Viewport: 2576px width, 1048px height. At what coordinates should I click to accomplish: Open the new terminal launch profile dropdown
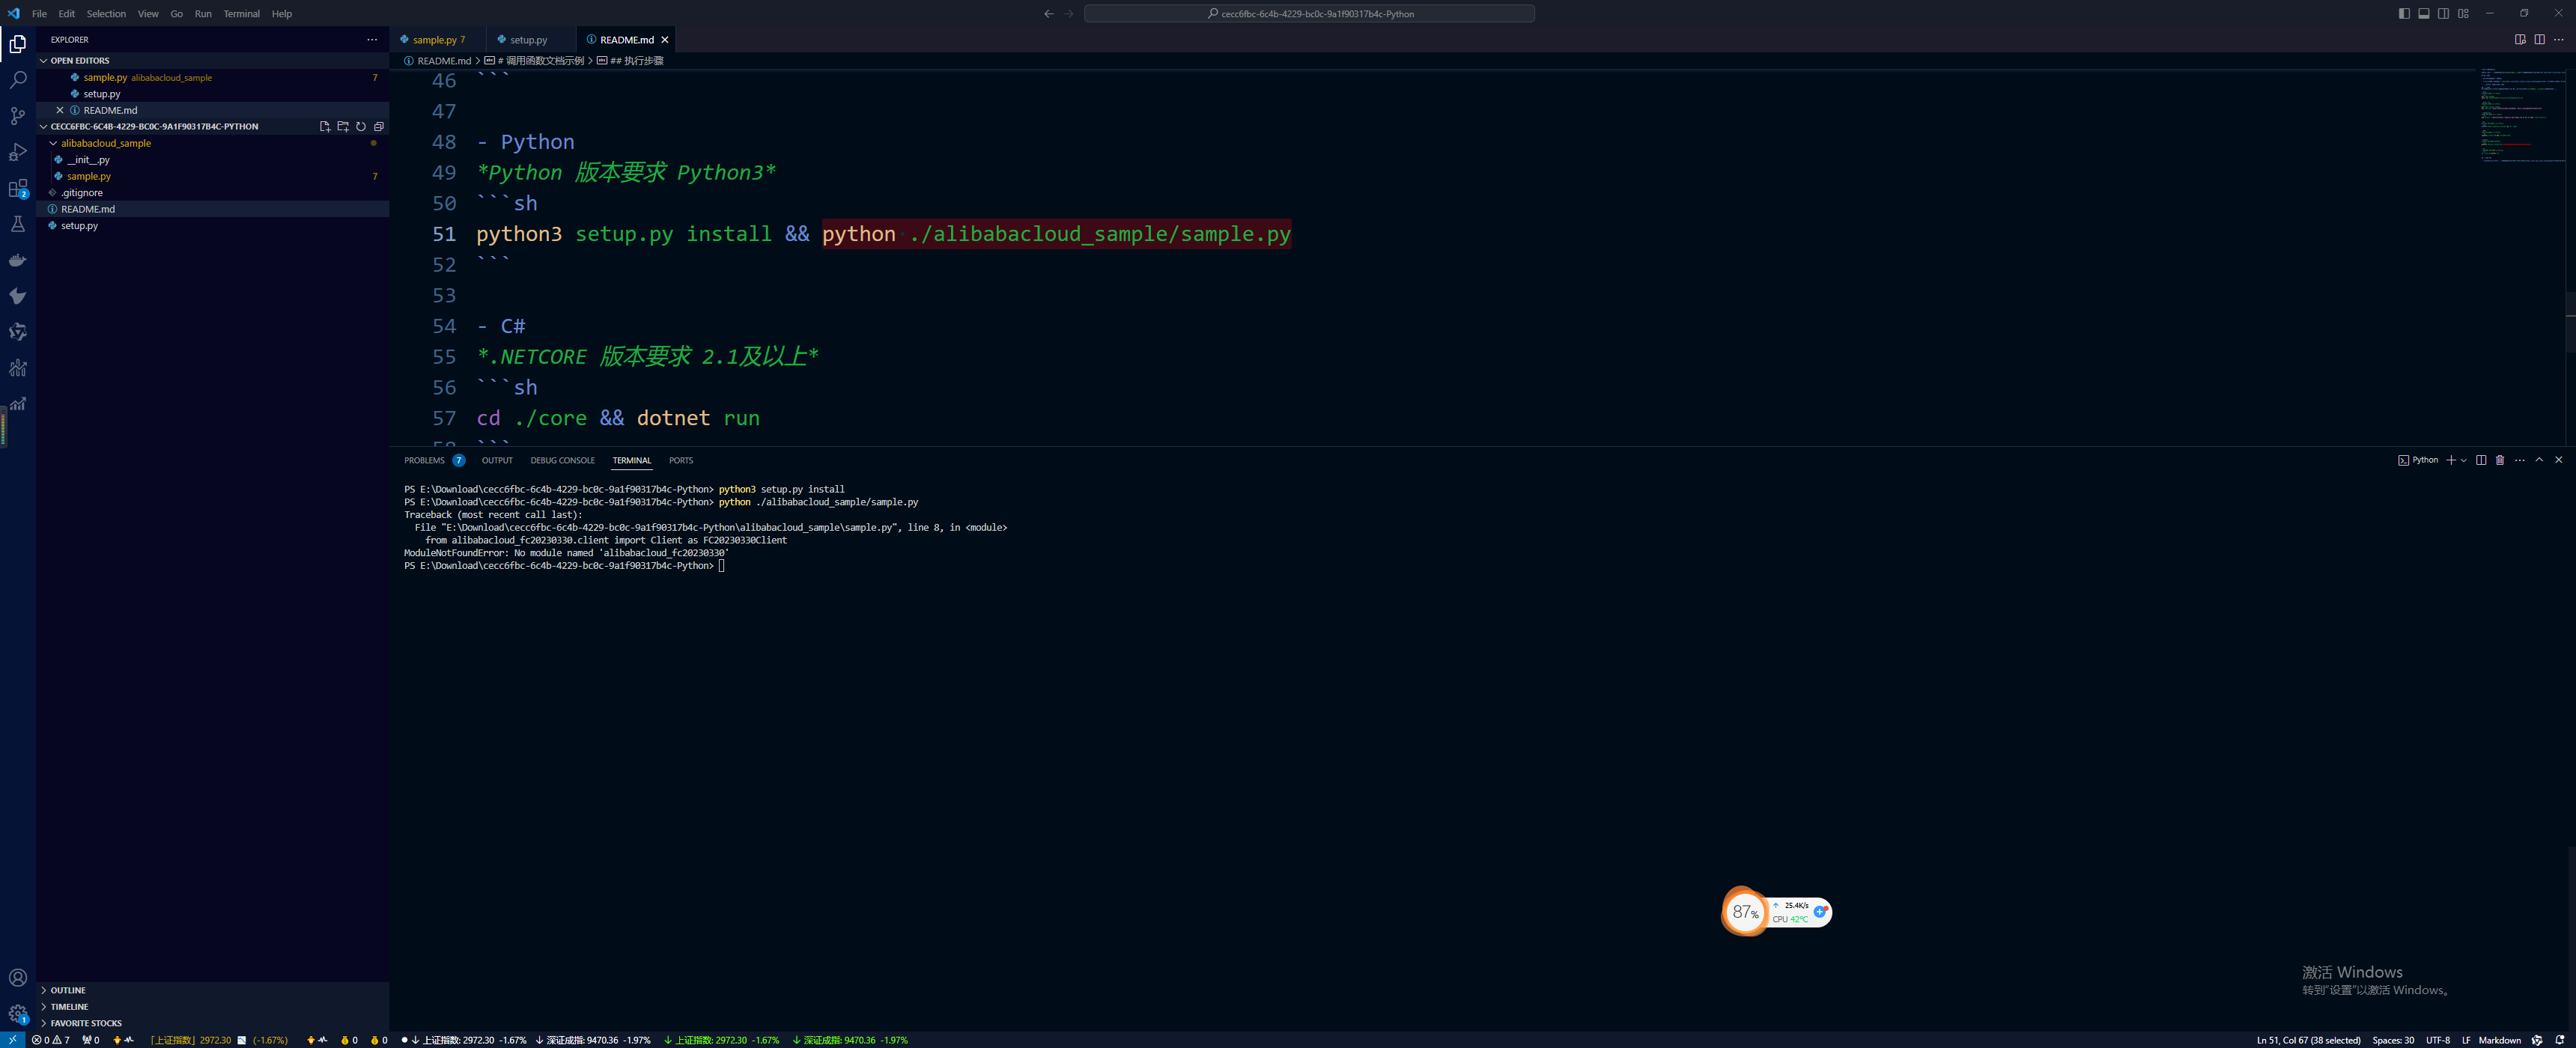(x=2463, y=460)
